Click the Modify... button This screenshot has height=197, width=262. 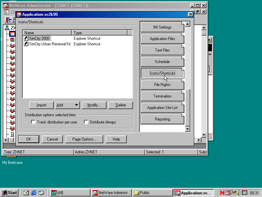[x=94, y=105]
